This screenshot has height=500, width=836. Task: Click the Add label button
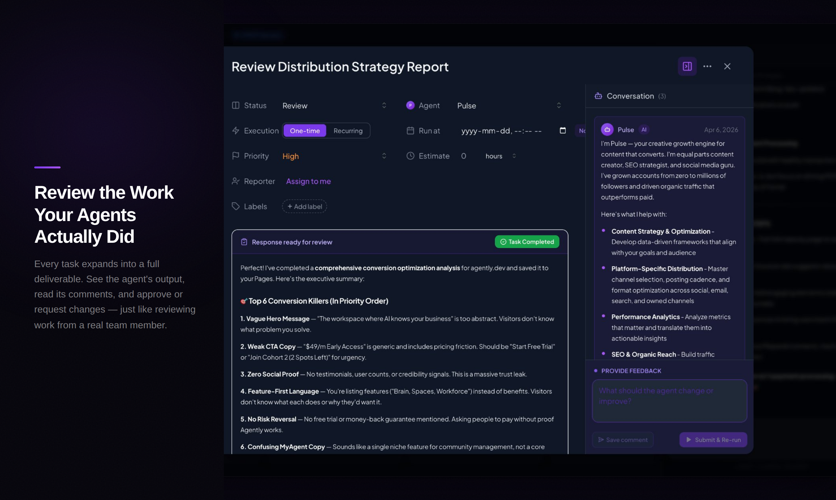point(304,206)
